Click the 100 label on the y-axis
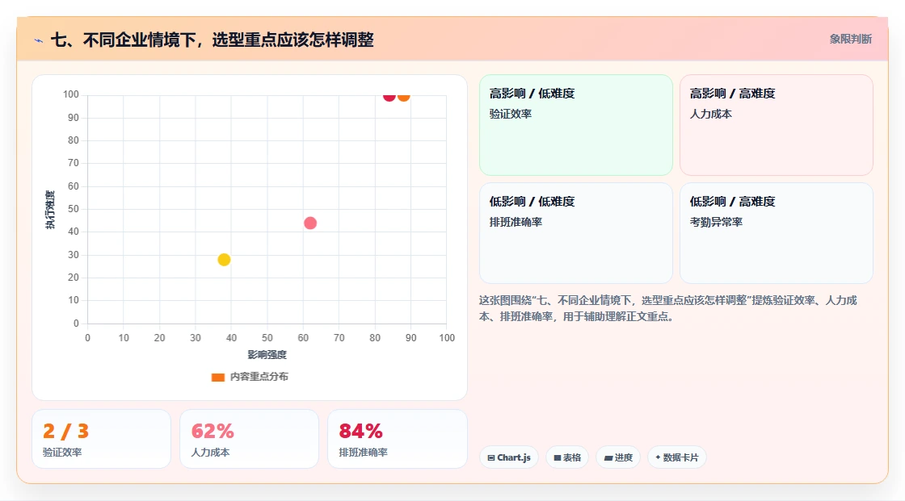 pos(71,94)
